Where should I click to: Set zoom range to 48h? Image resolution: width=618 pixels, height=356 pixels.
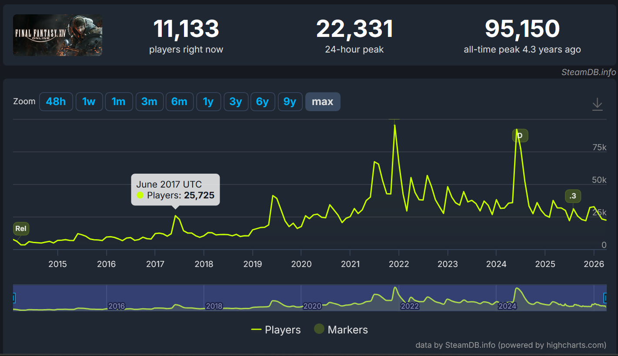(56, 102)
